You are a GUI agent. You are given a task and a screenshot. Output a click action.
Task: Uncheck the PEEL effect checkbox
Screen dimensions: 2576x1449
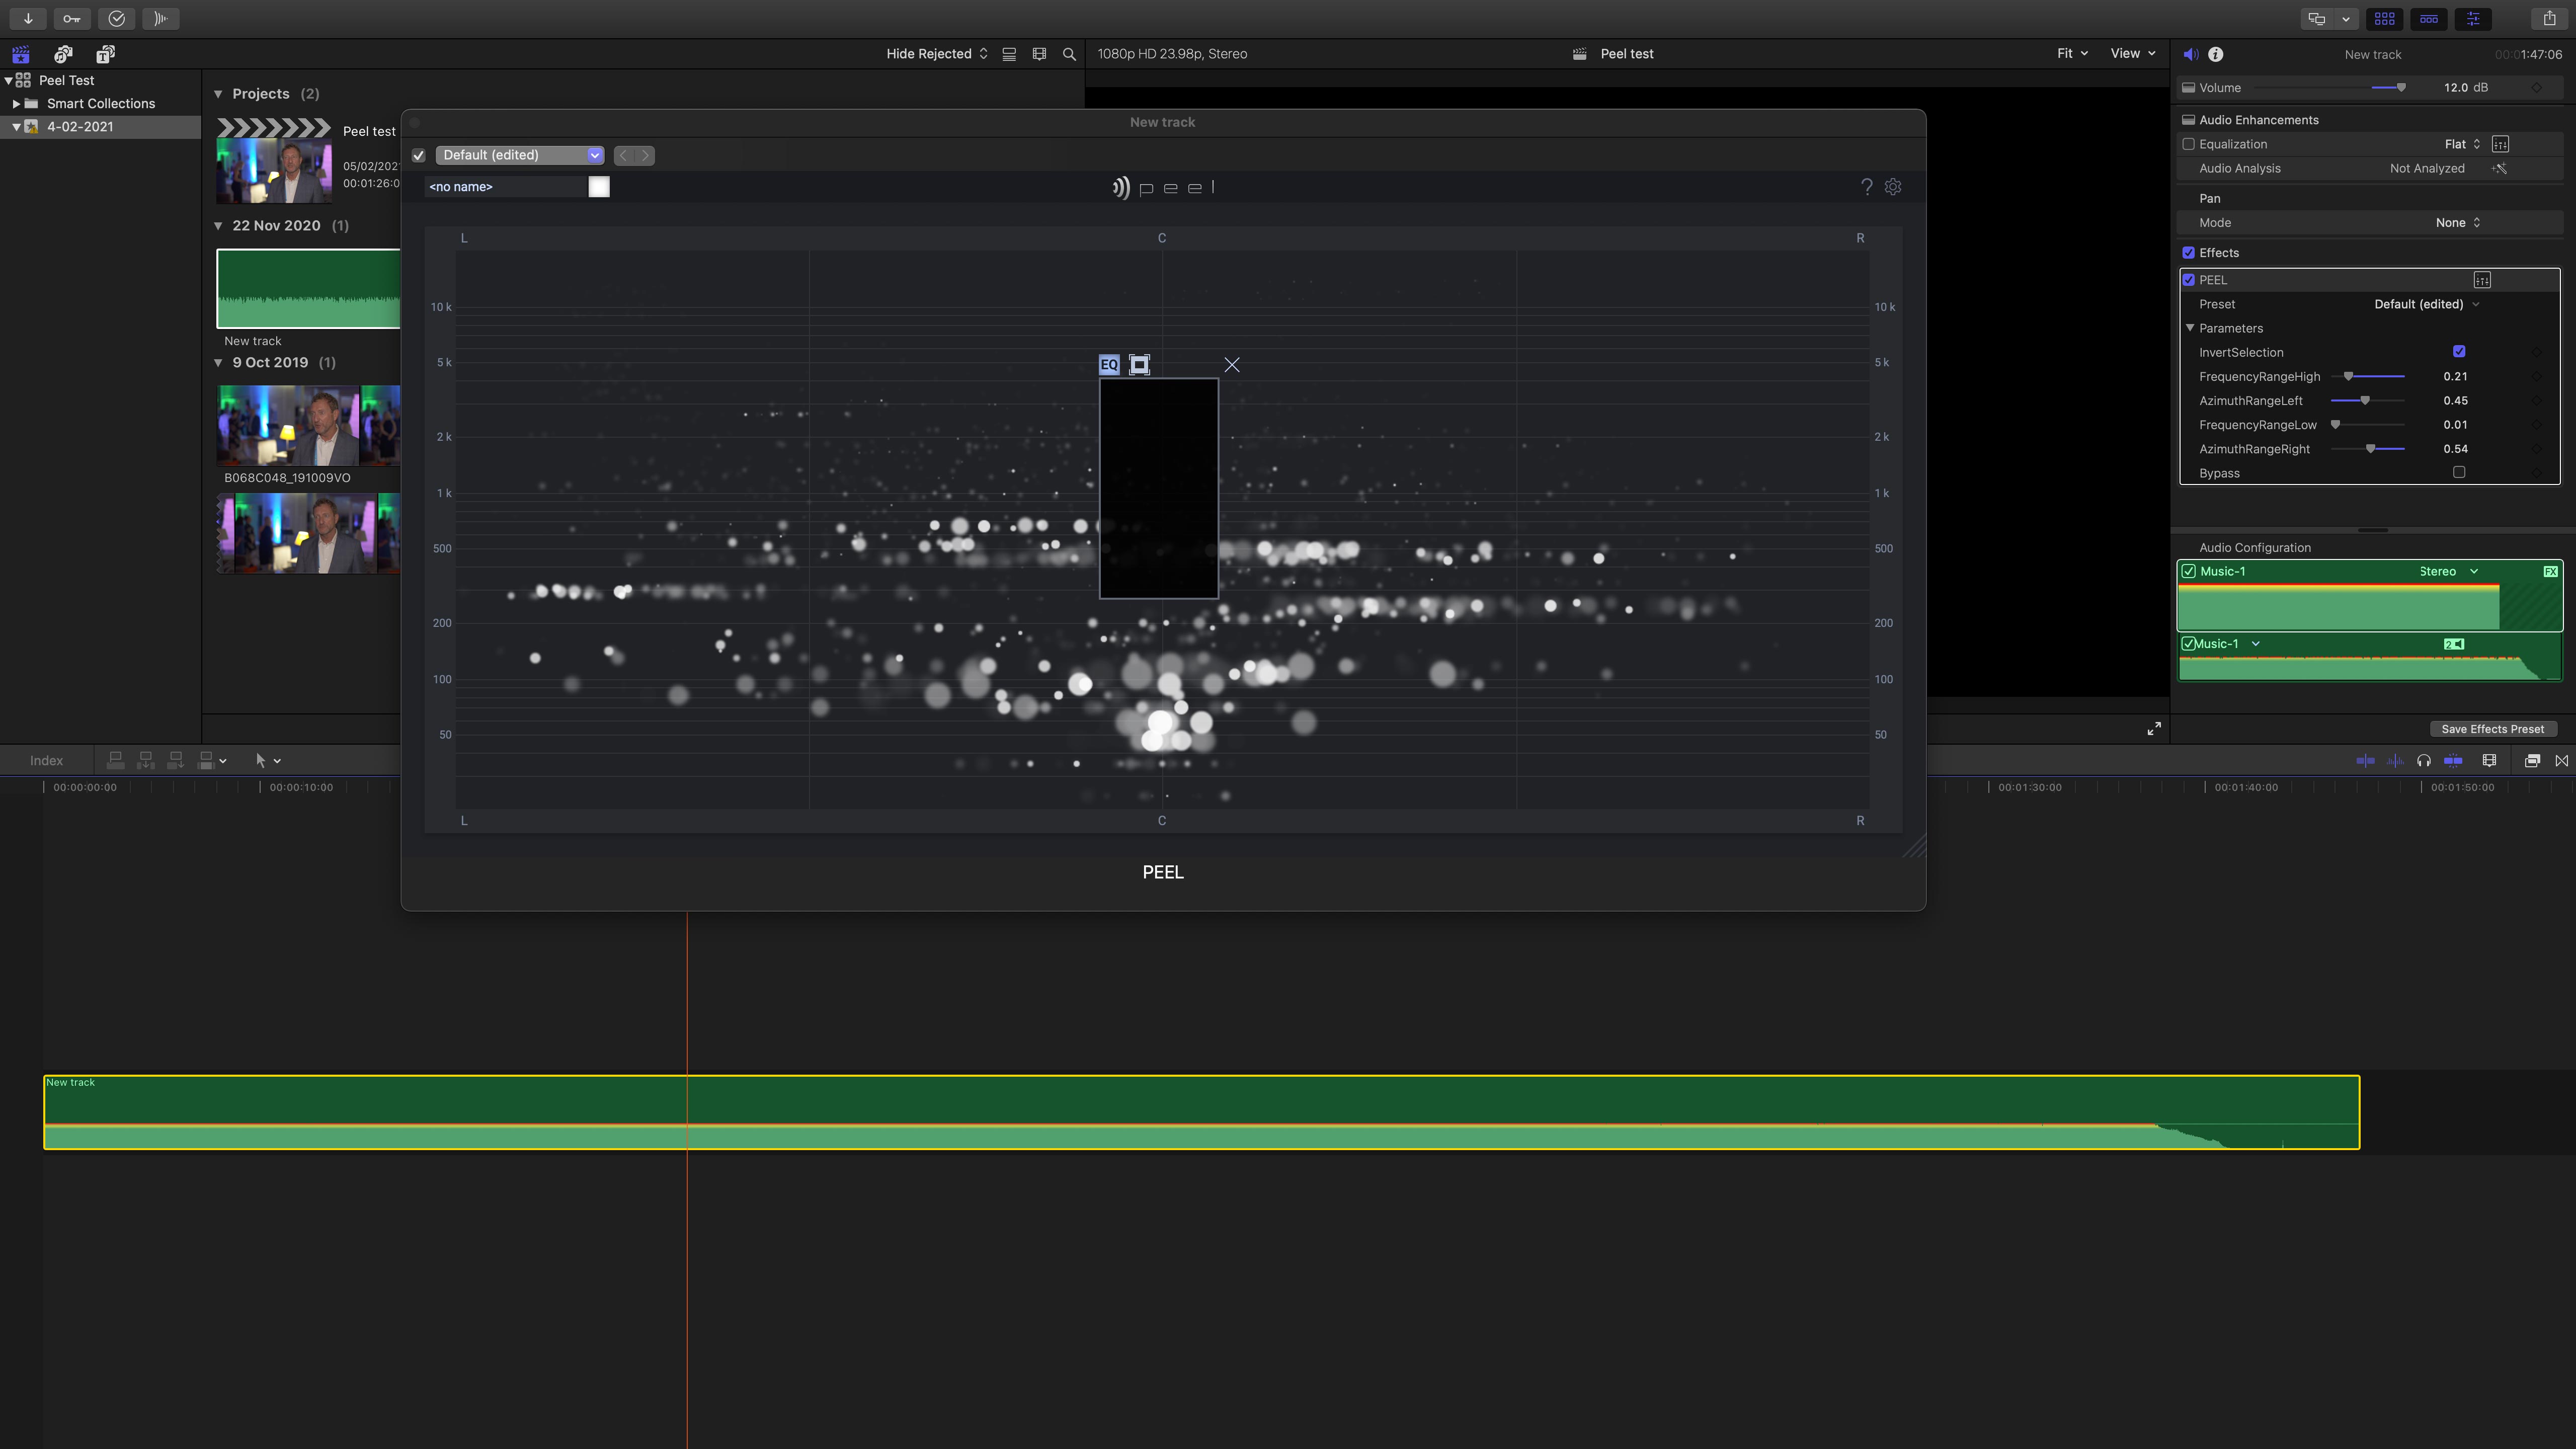click(x=2188, y=280)
